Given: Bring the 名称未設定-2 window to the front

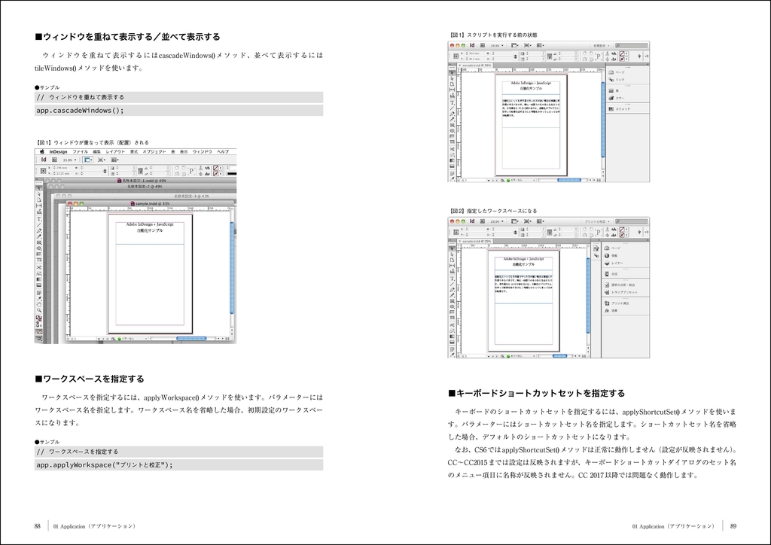Looking at the screenshot, I should coord(145,187).
